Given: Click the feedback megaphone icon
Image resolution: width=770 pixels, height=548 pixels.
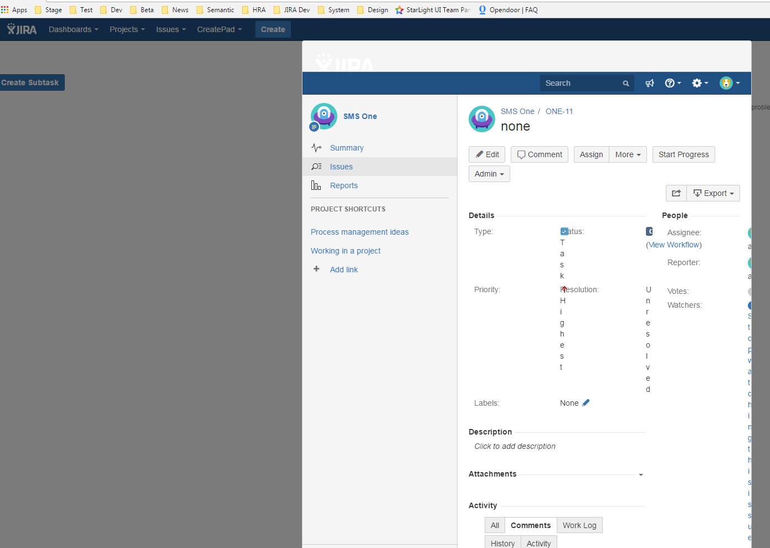Looking at the screenshot, I should pos(650,83).
